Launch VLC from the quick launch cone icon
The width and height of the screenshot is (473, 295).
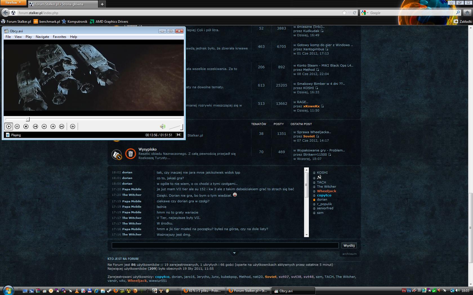(x=77, y=291)
